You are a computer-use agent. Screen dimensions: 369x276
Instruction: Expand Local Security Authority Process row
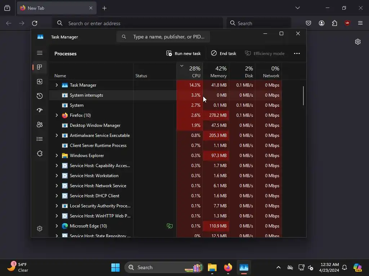point(57,206)
